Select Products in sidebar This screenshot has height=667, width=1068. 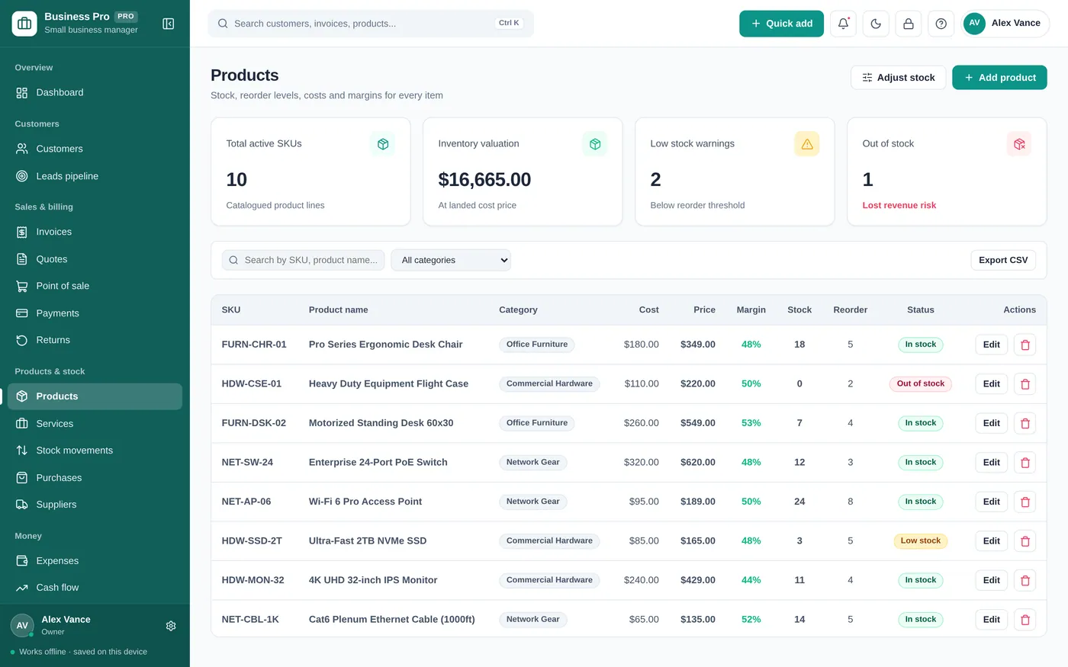[95, 396]
